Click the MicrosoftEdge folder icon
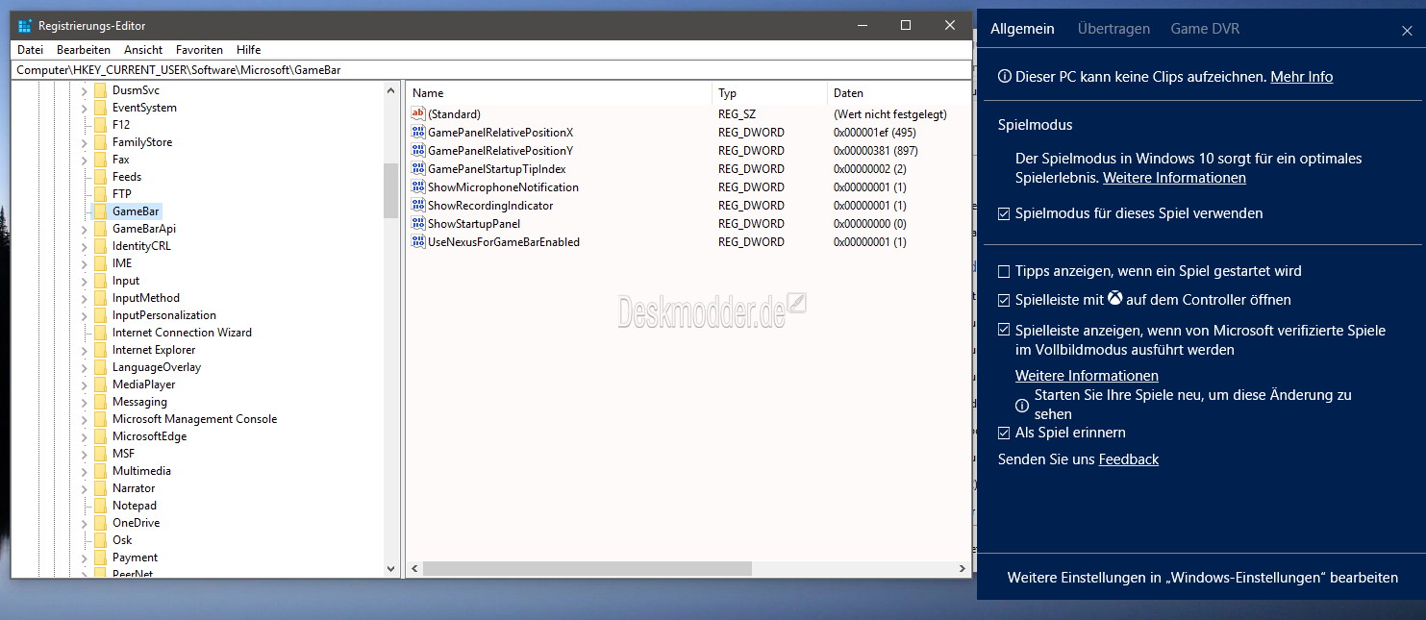The width and height of the screenshot is (1426, 620). (x=100, y=436)
